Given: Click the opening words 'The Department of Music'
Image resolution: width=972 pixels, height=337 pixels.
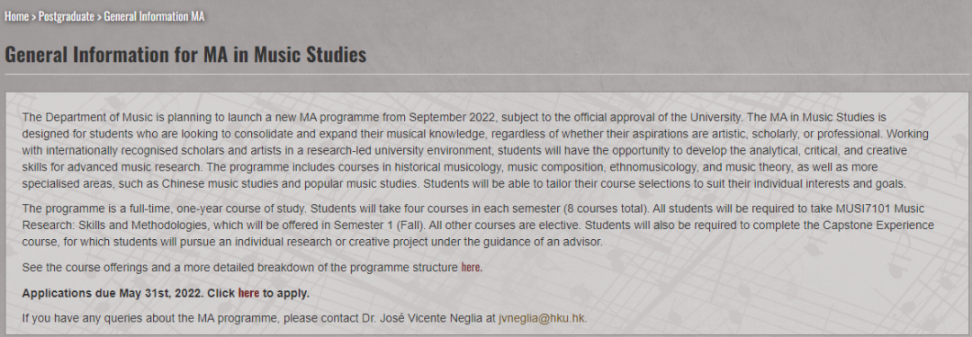Looking at the screenshot, I should tap(78, 117).
